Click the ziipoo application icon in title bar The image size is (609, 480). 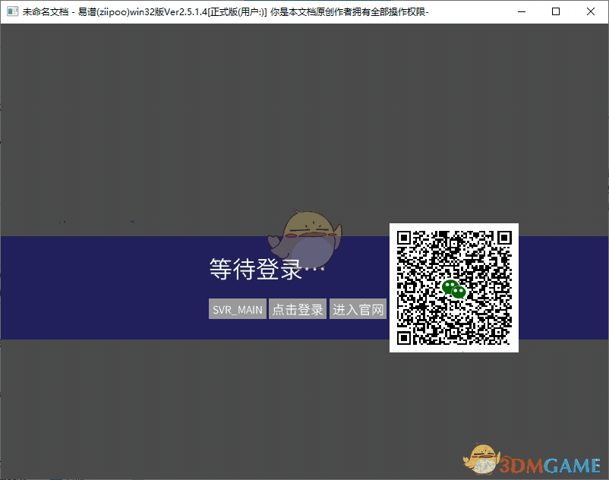[11, 11]
